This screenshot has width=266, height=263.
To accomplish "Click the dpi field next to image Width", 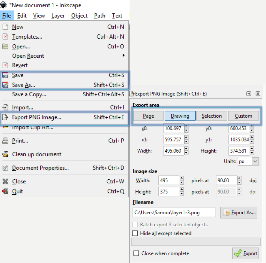I will point(226,180).
